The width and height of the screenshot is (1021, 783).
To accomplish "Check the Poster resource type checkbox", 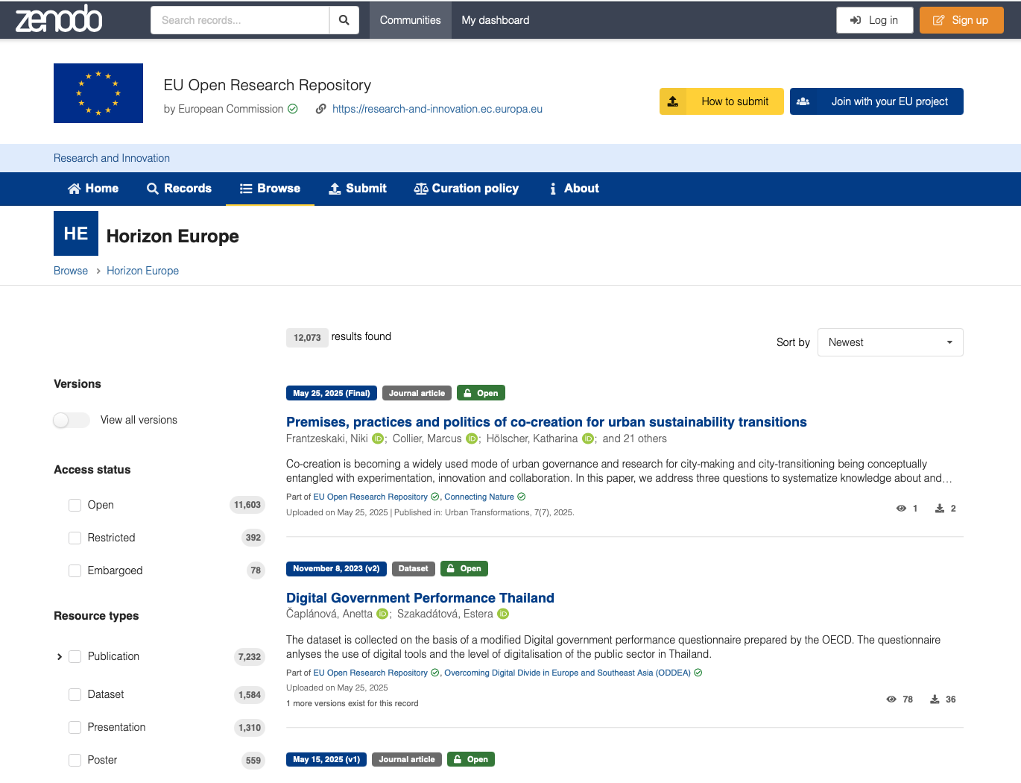I will click(x=75, y=760).
